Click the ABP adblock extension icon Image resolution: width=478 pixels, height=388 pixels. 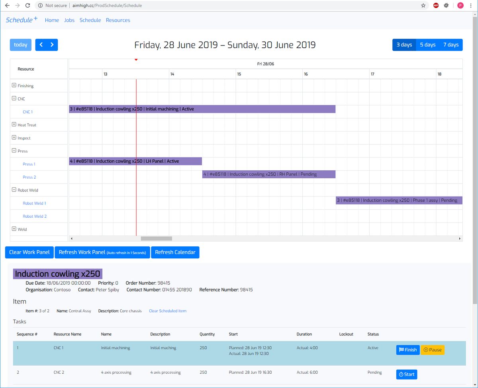click(x=436, y=6)
